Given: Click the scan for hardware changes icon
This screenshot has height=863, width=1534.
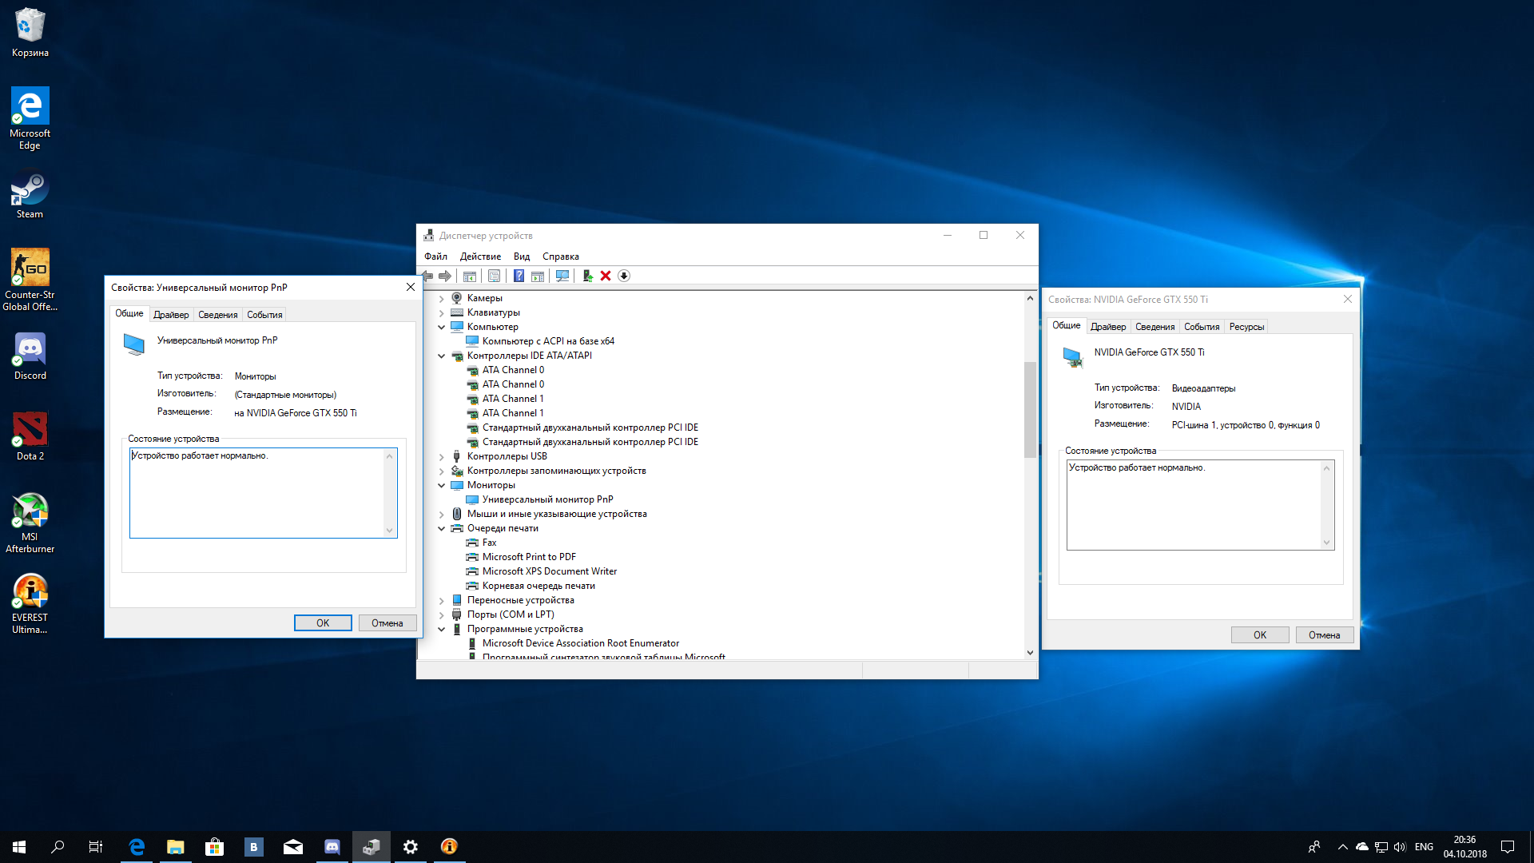Looking at the screenshot, I should coord(563,274).
